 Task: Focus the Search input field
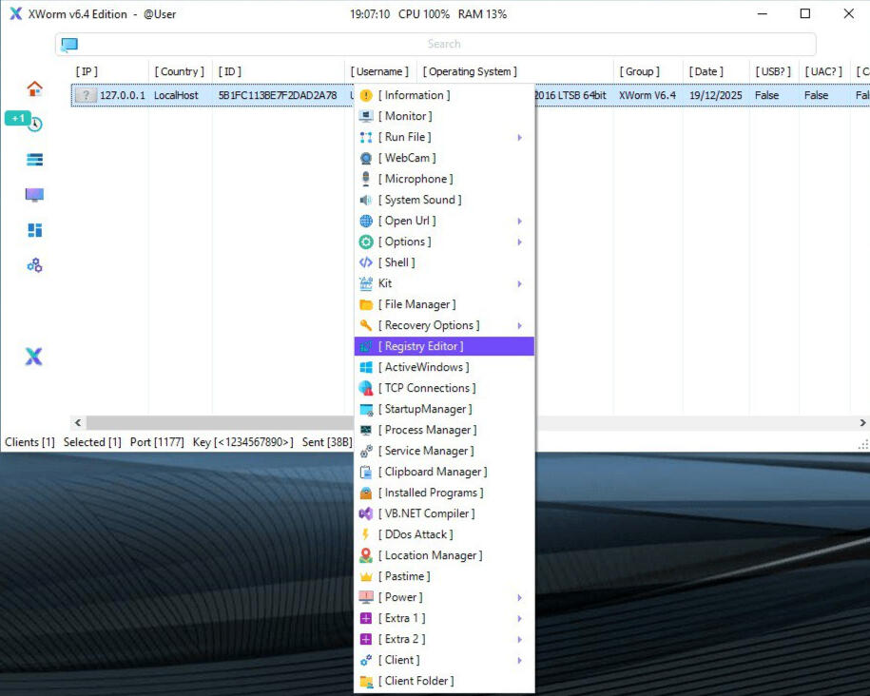[435, 44]
